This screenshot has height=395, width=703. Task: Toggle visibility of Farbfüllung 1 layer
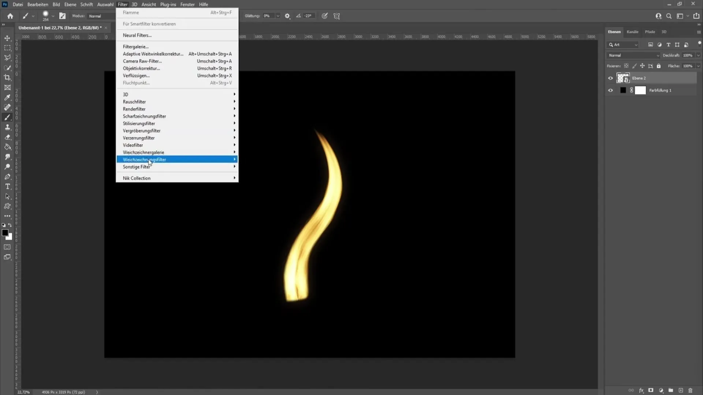pyautogui.click(x=610, y=90)
